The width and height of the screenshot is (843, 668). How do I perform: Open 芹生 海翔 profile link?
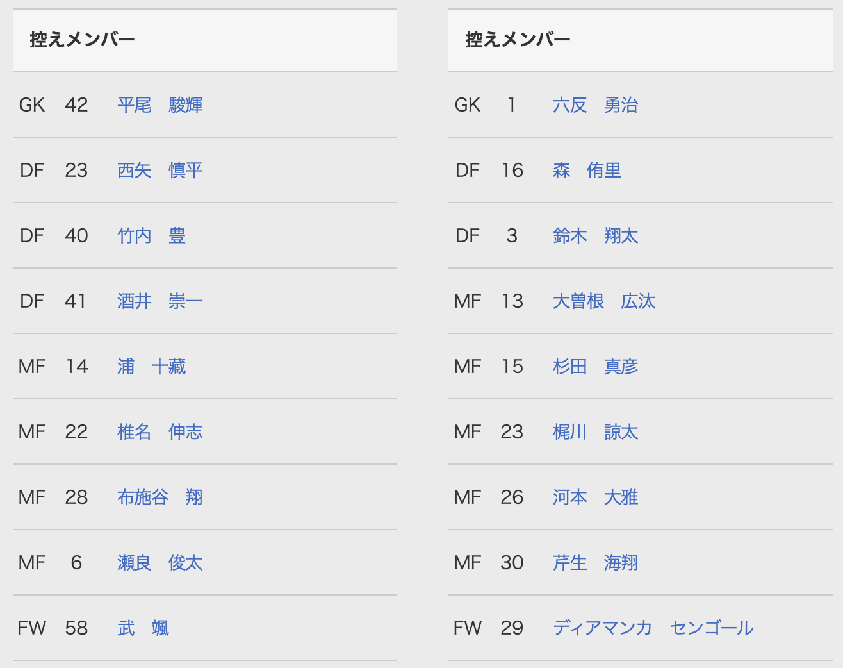[596, 563]
